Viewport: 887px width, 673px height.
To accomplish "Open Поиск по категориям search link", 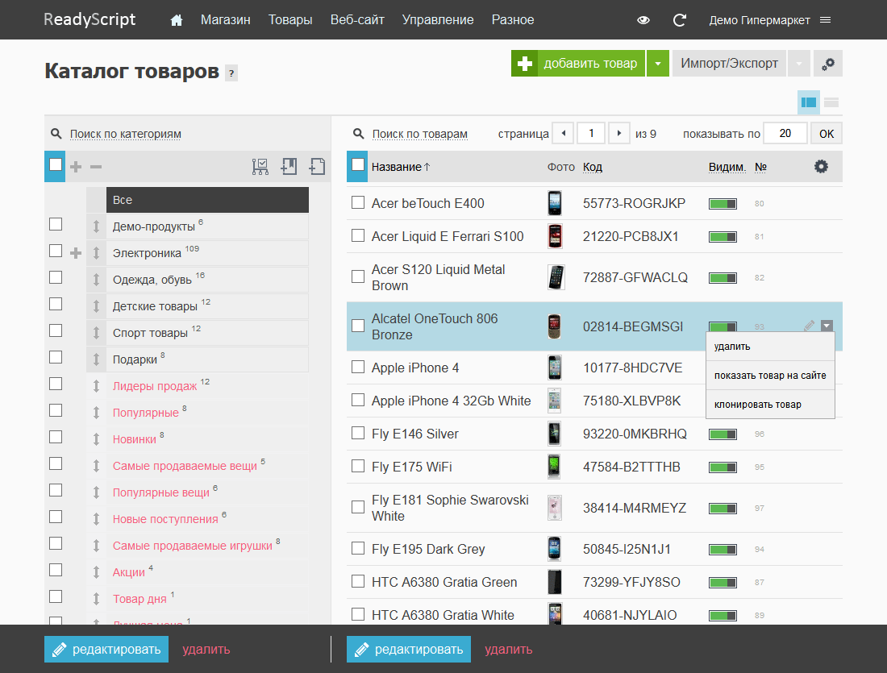I will pos(126,134).
